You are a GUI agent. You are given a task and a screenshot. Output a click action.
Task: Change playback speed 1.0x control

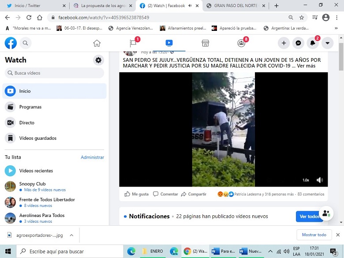[306, 180]
